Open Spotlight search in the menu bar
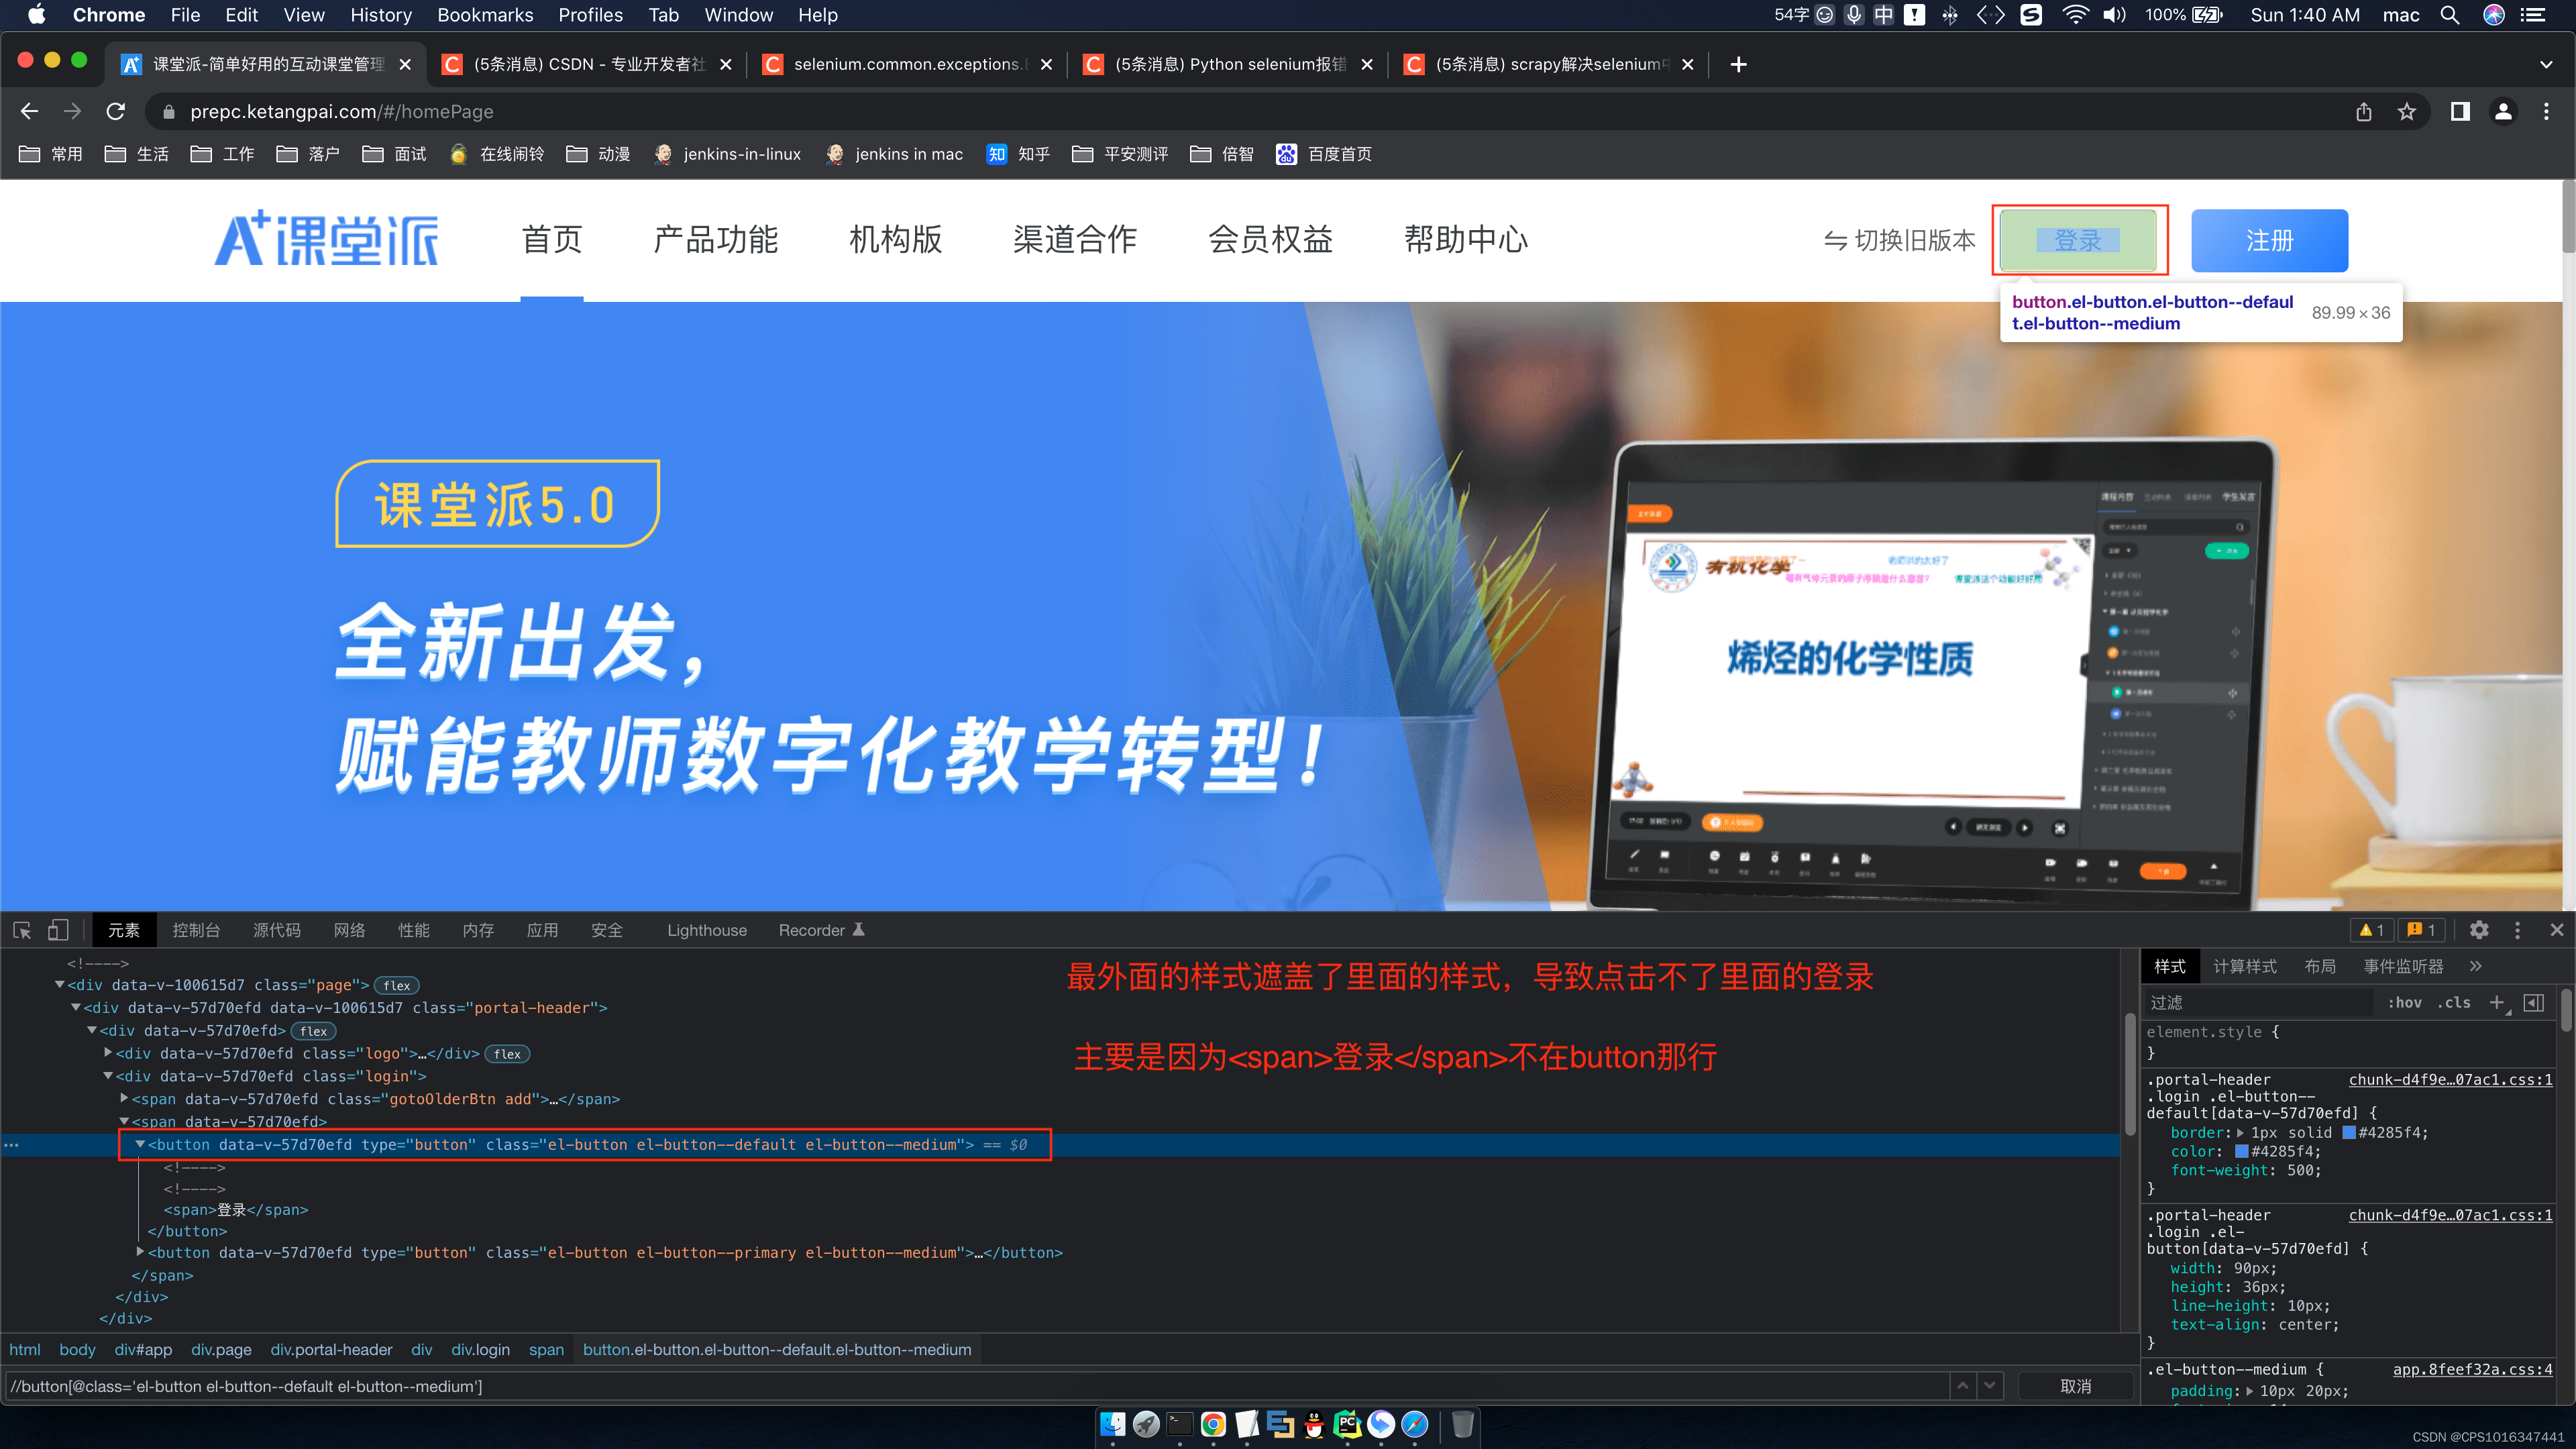The image size is (2576, 1449). [x=2449, y=15]
